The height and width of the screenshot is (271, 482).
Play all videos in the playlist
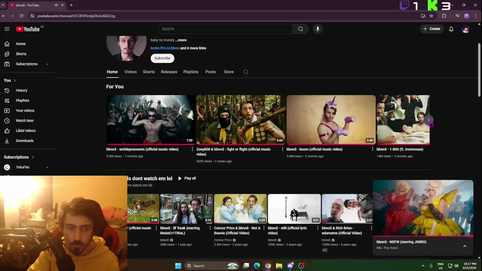[x=187, y=178]
